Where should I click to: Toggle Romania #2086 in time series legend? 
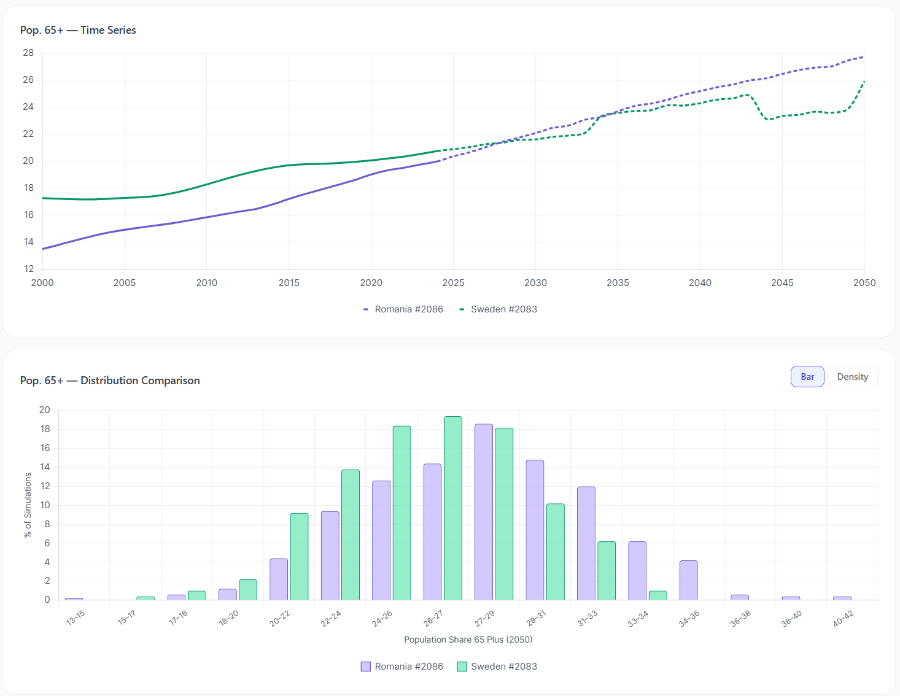pyautogui.click(x=403, y=309)
